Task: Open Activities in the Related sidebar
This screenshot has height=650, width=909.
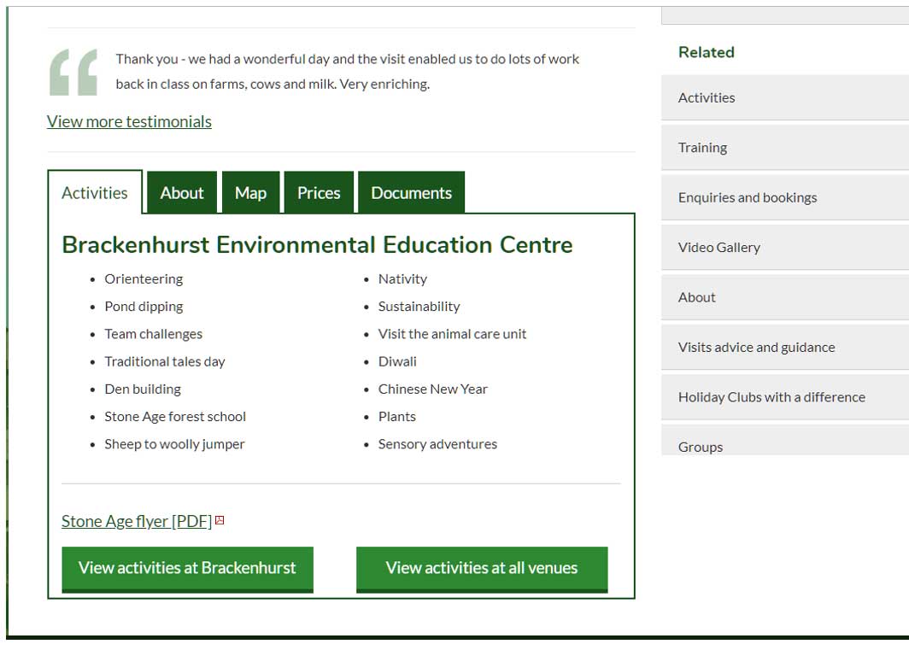Action: (785, 97)
